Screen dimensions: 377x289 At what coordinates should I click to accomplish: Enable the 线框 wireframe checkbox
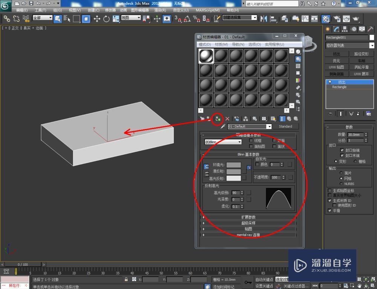[251, 140]
